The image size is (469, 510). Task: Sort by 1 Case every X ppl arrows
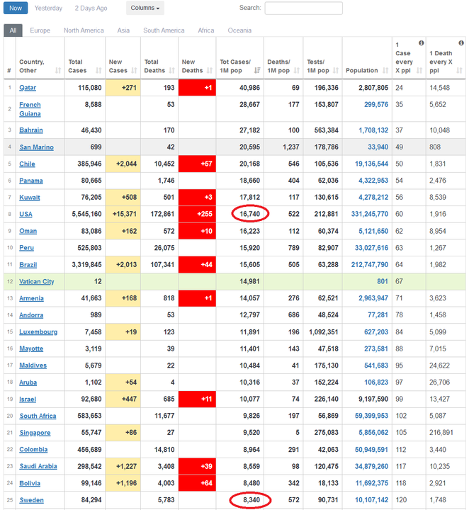419,70
